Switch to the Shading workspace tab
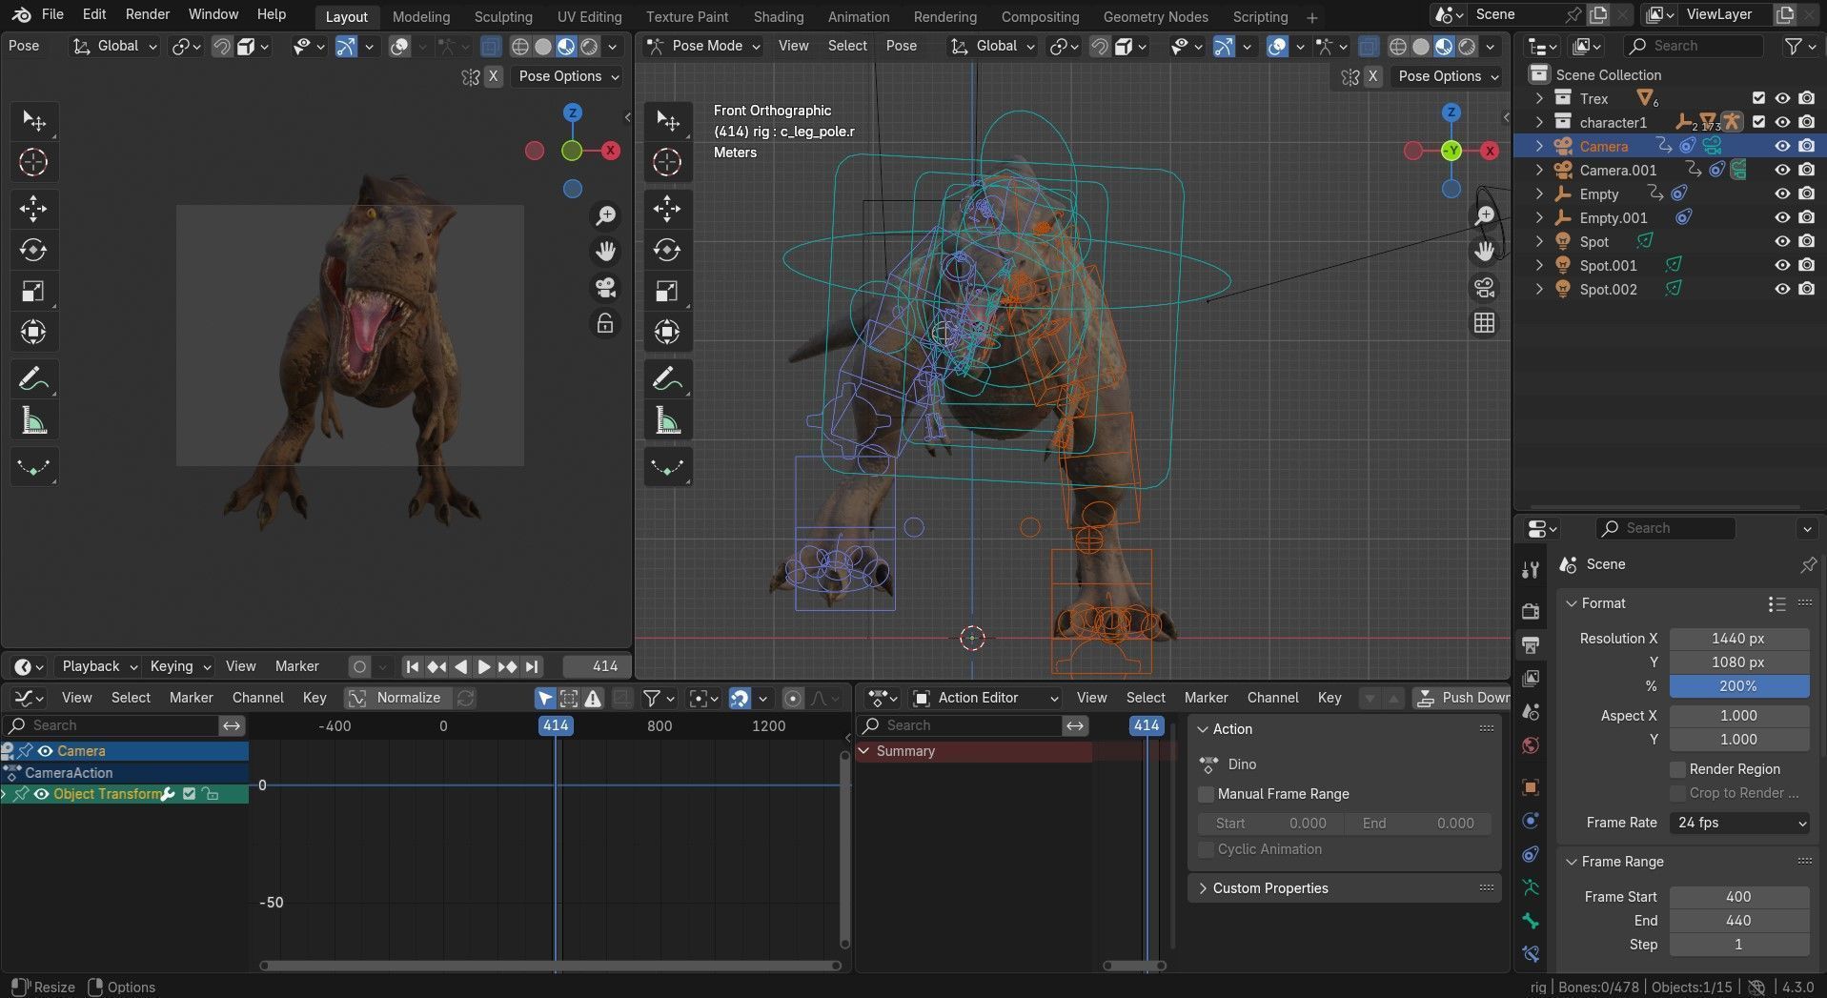This screenshot has height=998, width=1827. click(778, 16)
